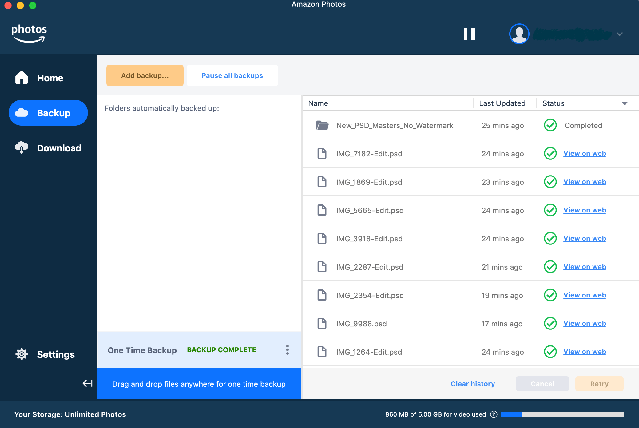Click file icon for IMG_1264-Edit.psd
639x428 pixels.
click(322, 352)
